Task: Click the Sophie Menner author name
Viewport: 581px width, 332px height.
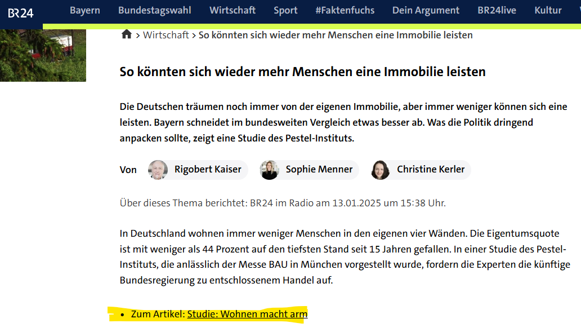Action: (x=319, y=169)
